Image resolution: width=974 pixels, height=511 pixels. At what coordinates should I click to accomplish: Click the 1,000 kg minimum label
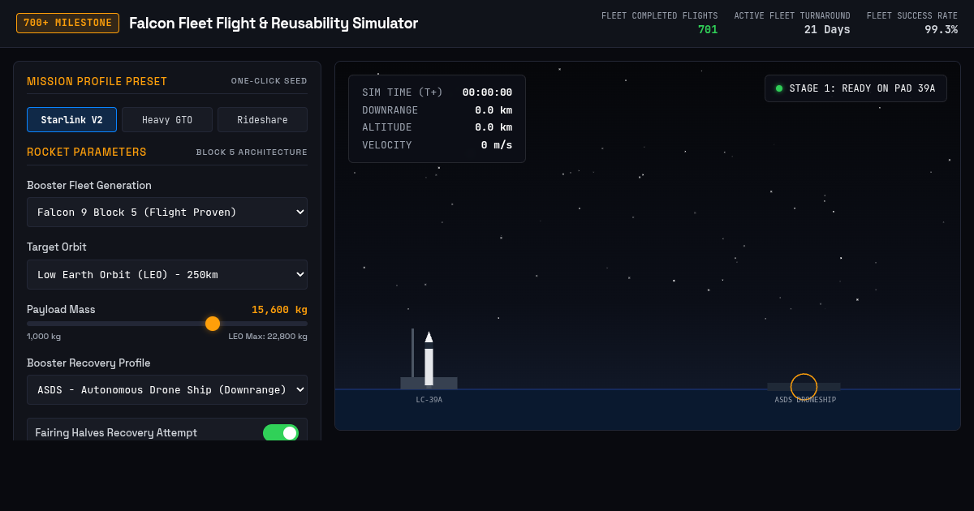point(44,337)
